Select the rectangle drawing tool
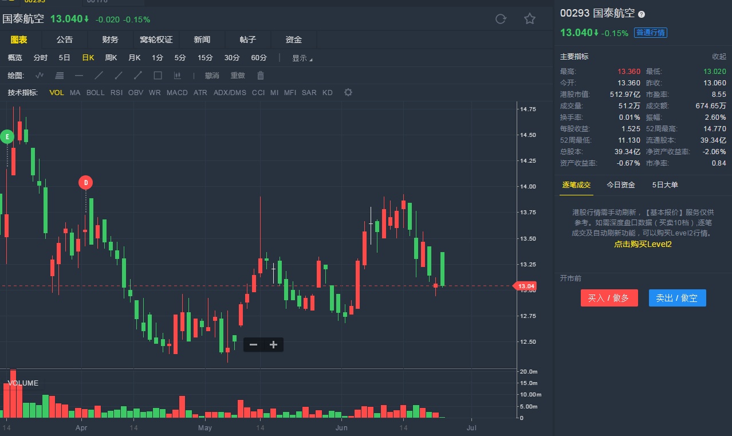 158,75
